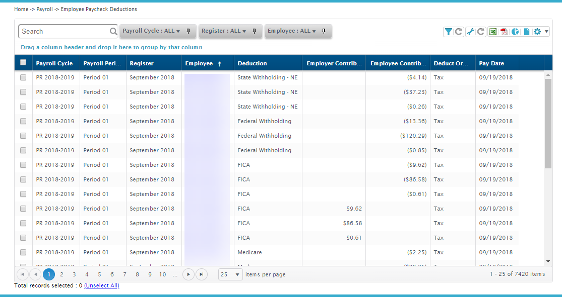This screenshot has width=562, height=297.
Task: Tick the select-all header checkbox
Action: coord(23,62)
